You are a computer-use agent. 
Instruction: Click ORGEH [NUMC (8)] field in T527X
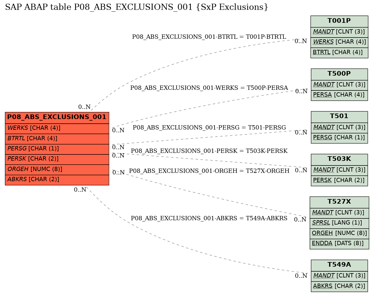339,234
